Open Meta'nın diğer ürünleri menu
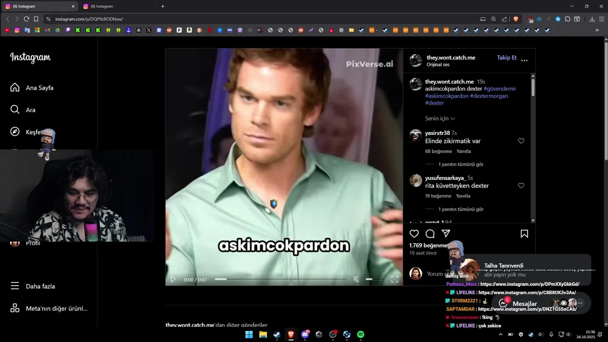608x342 pixels. (x=49, y=308)
